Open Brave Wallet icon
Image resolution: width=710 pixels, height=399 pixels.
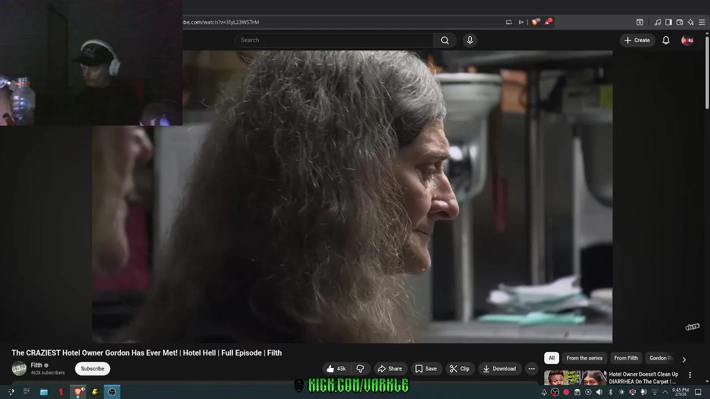[x=679, y=22]
